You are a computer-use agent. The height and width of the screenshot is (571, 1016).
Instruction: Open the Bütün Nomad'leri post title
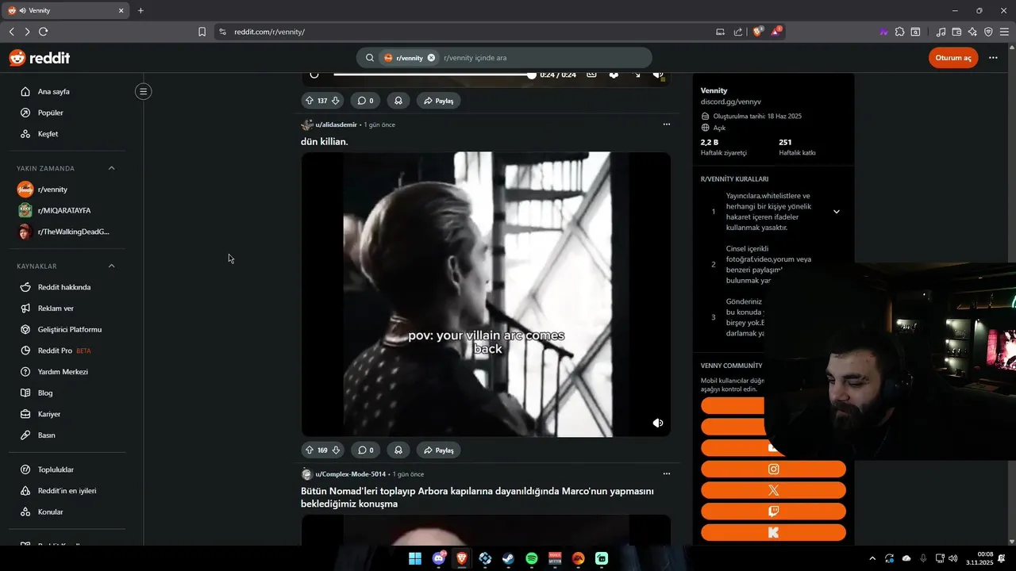(477, 497)
